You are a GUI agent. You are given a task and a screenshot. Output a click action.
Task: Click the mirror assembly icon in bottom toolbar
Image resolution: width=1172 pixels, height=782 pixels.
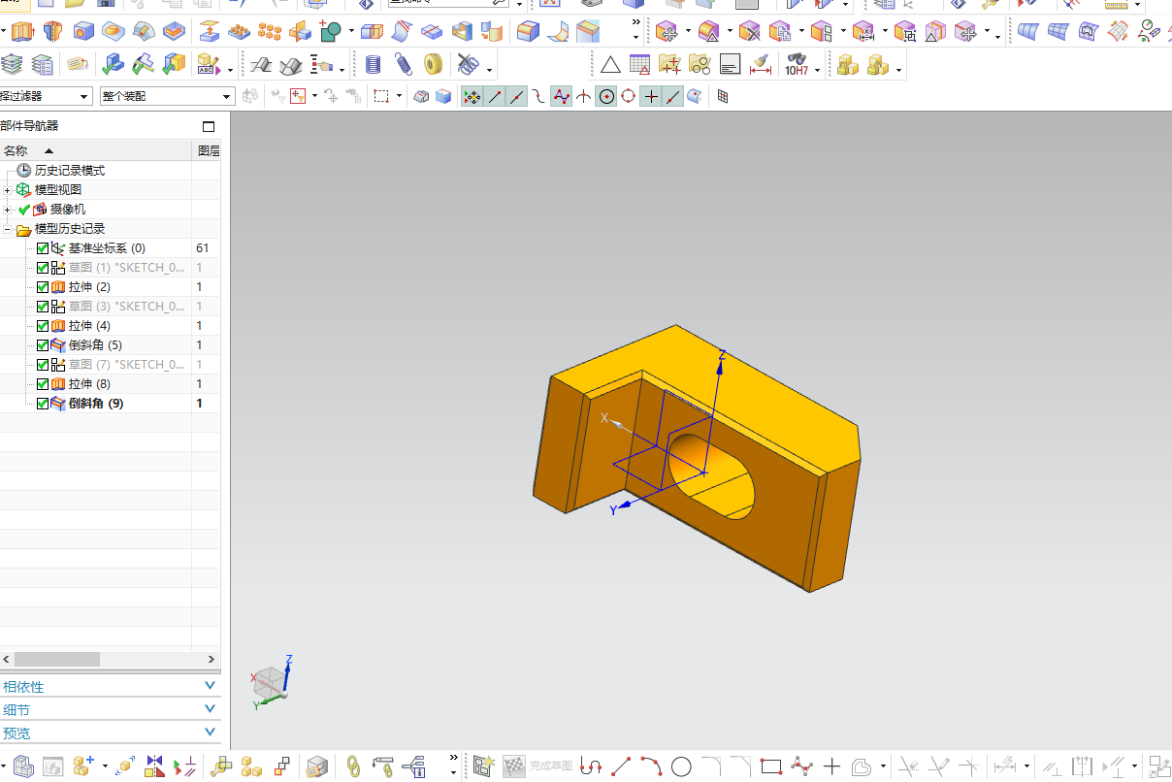coord(155,766)
